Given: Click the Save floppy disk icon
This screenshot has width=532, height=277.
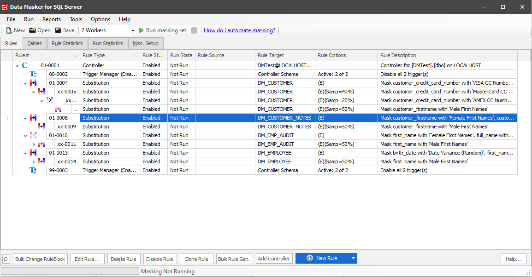Looking at the screenshot, I should 58,30.
